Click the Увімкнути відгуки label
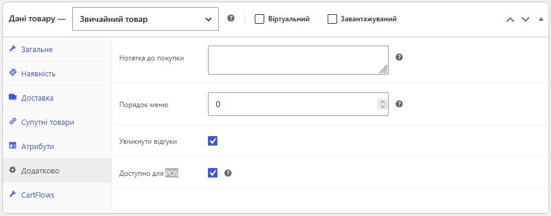The image size is (551, 216). [x=148, y=142]
